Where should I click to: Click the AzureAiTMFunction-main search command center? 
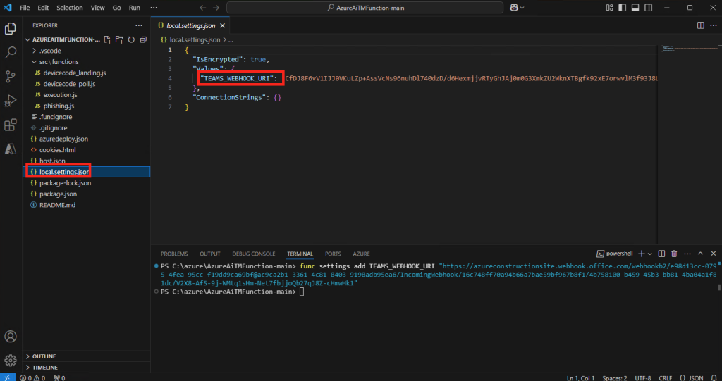click(365, 7)
